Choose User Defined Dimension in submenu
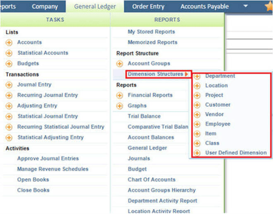This screenshot has height=214, width=273. coord(236,153)
